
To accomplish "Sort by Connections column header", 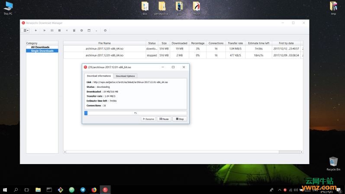I will click(216, 43).
